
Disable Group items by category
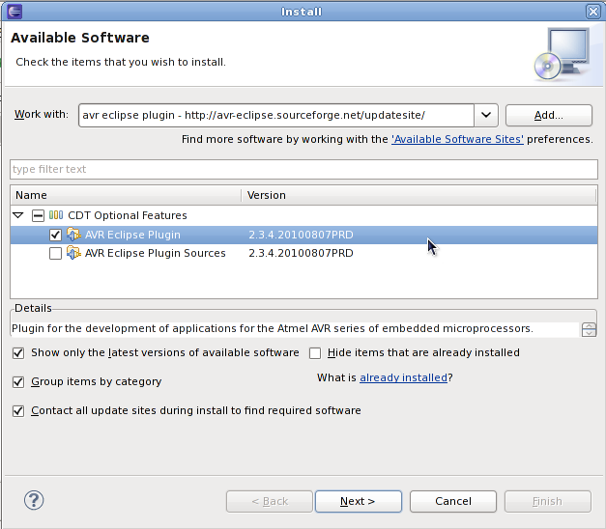[x=18, y=382]
